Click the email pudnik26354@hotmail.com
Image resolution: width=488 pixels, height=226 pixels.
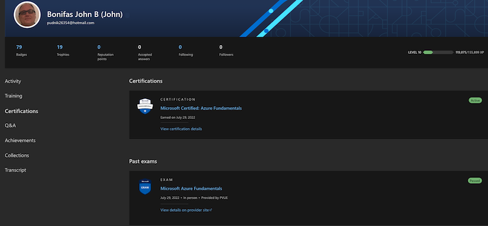click(71, 23)
